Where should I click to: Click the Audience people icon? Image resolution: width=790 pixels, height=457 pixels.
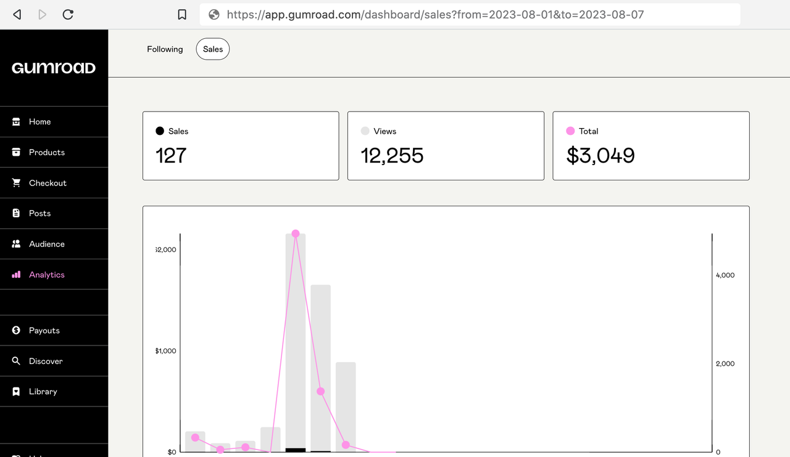17,244
